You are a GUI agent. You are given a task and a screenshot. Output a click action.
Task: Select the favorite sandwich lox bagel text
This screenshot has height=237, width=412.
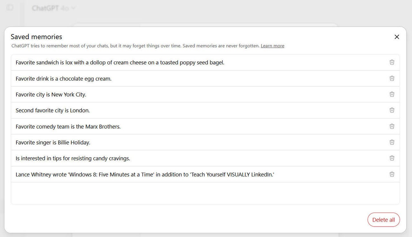pos(120,62)
